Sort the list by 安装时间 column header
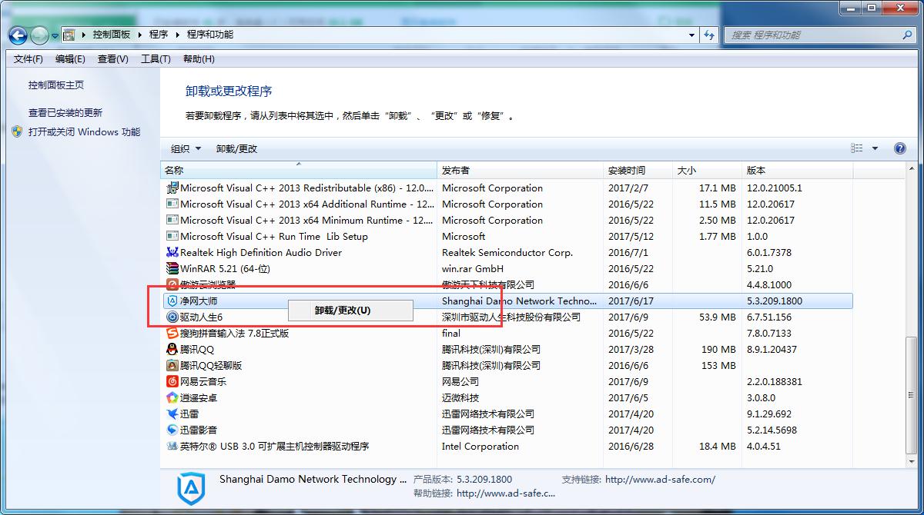Viewport: 924px width, 515px height. 627,171
